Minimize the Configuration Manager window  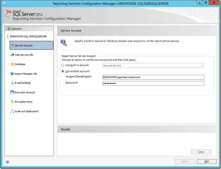199,3
